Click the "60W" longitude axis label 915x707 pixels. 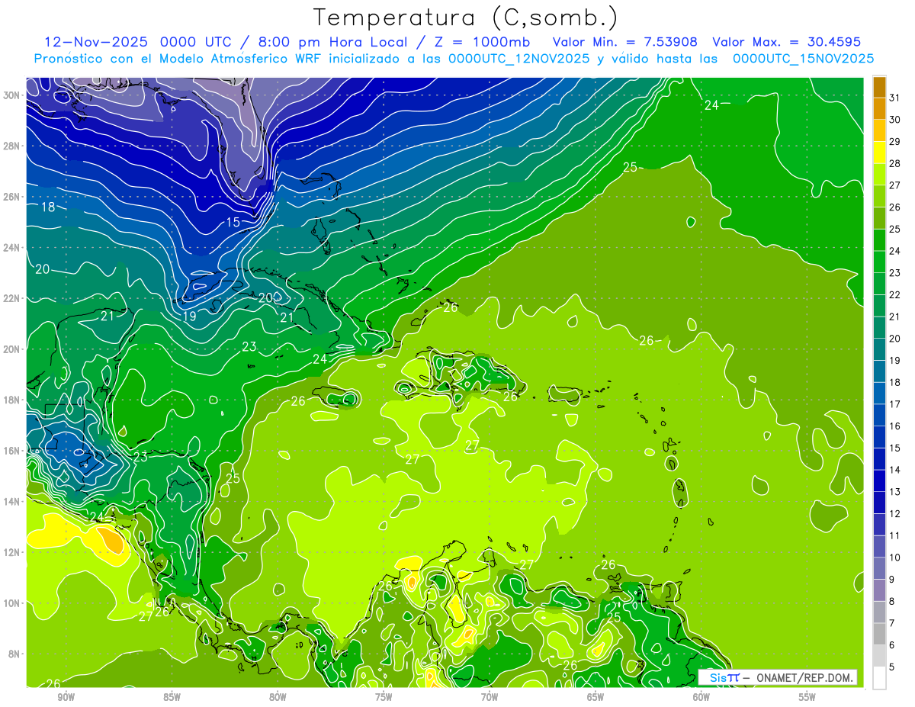pyautogui.click(x=701, y=696)
